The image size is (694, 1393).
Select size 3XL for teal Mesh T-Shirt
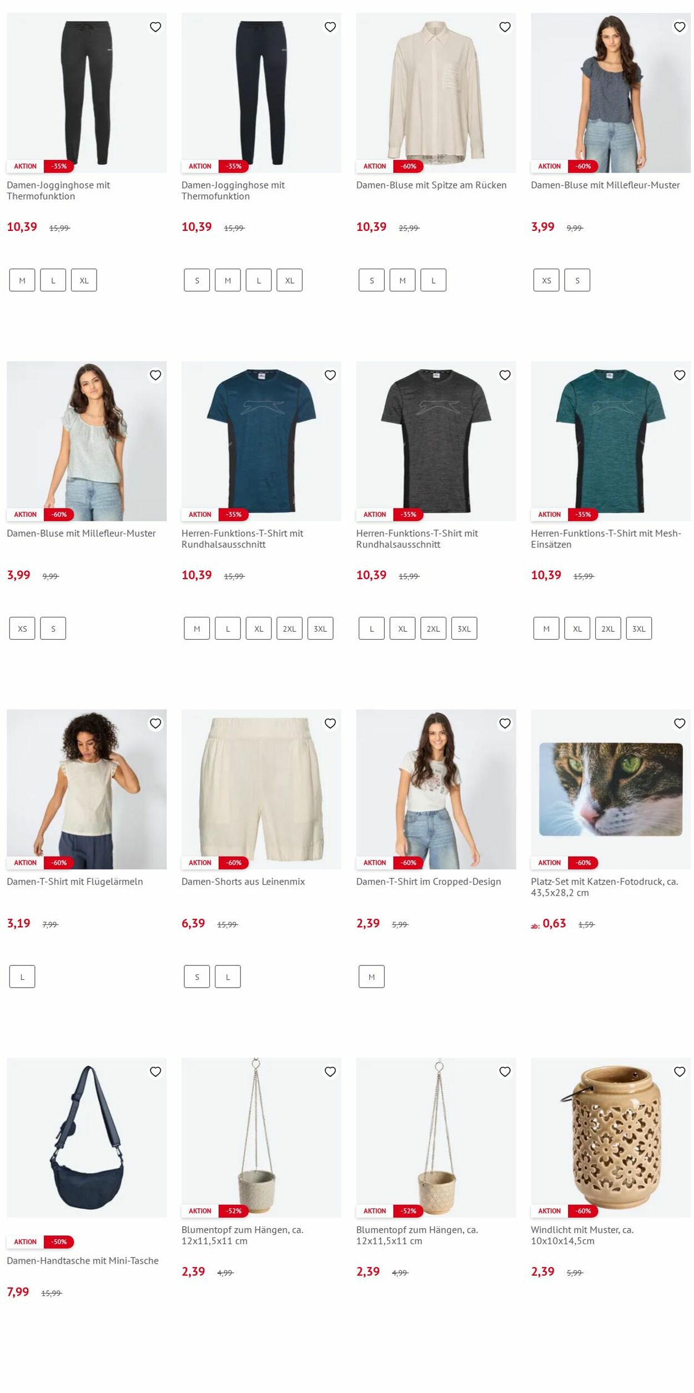[639, 628]
